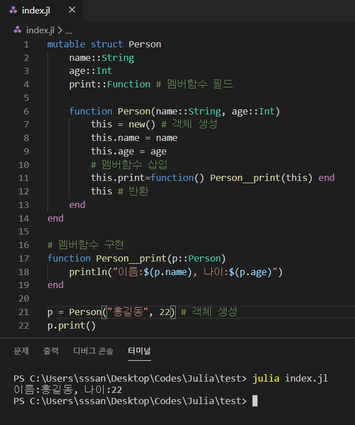The width and height of the screenshot is (355, 425).
Task: Open the index.jl breadcrumb file dropdown
Action: [41, 30]
